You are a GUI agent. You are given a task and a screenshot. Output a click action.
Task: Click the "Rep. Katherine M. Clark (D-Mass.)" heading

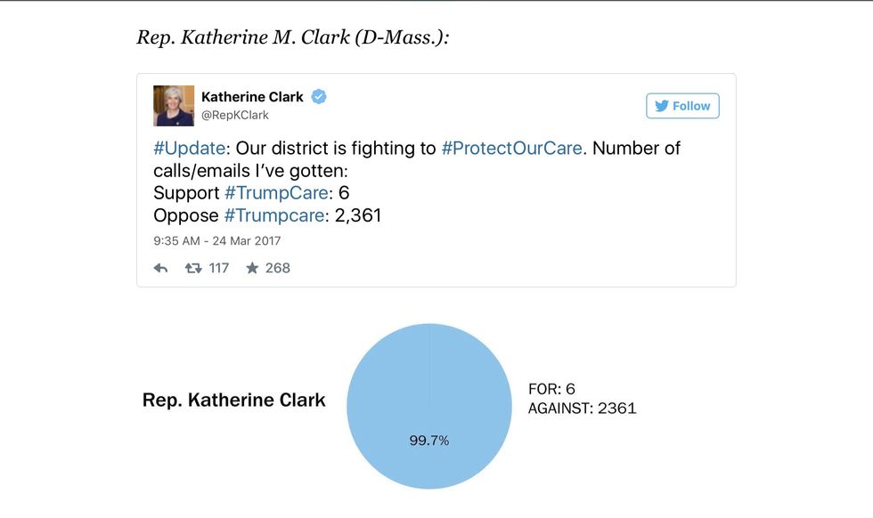pyautogui.click(x=292, y=37)
